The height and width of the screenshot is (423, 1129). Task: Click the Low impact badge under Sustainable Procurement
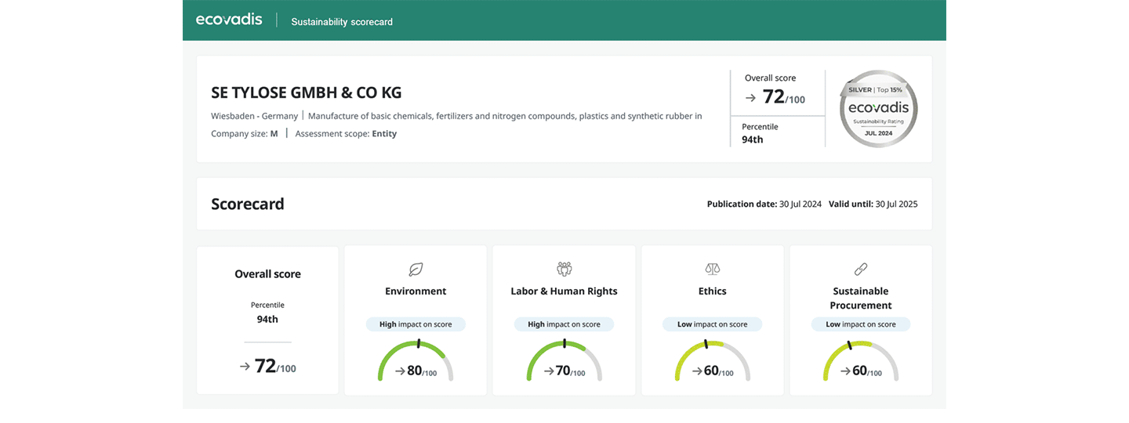860,324
